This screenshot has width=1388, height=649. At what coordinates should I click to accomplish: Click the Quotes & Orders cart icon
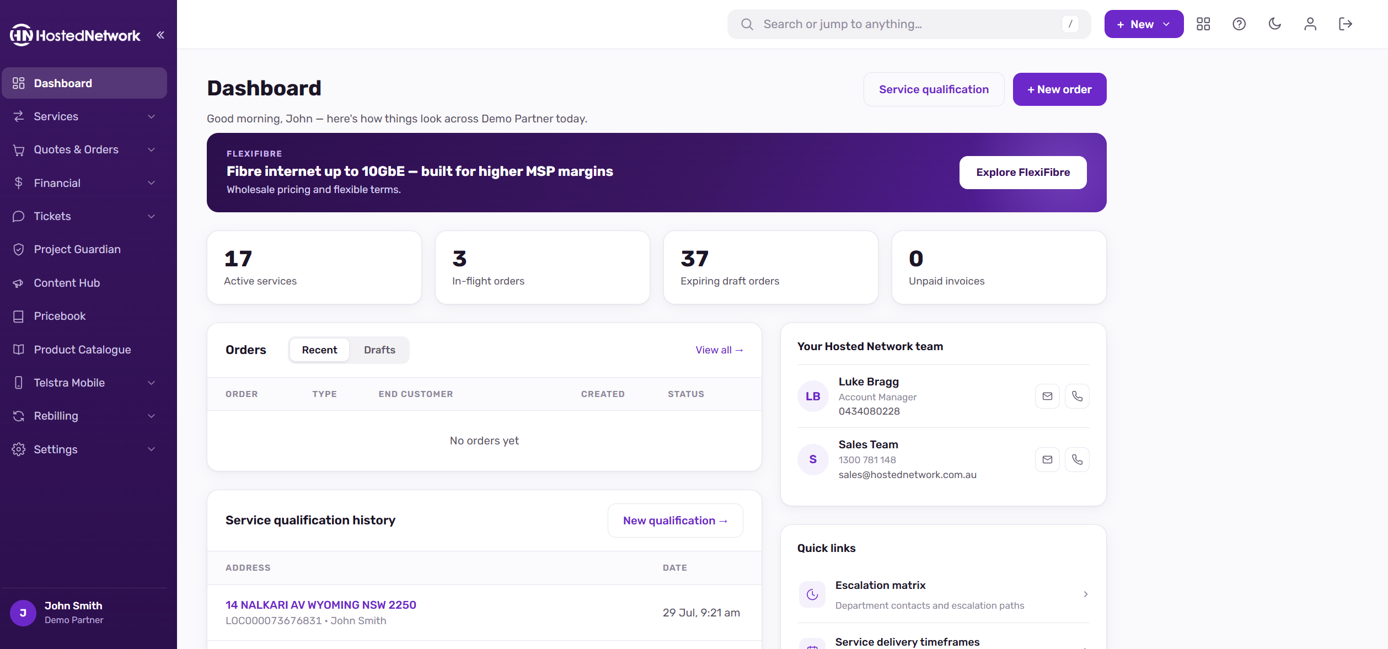pyautogui.click(x=19, y=149)
